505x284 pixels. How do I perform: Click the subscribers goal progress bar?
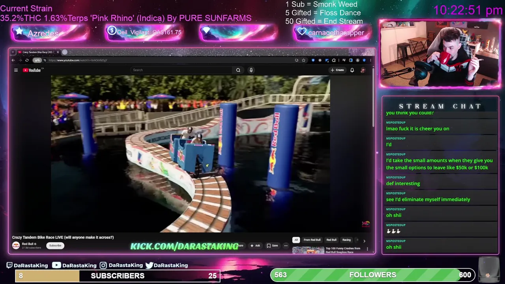(x=118, y=276)
